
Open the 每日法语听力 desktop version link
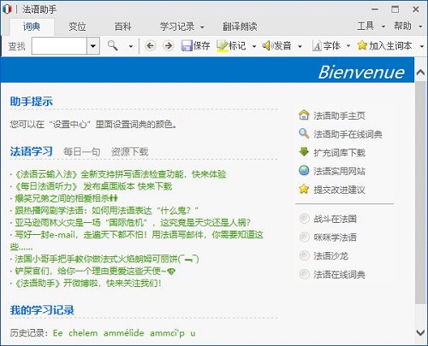(93, 186)
